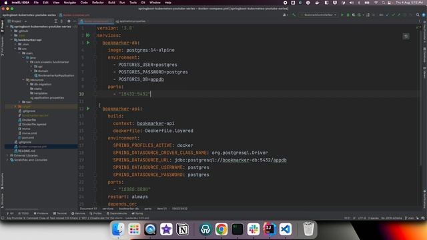Open Notion from the dock
Image resolution: width=427 pixels, height=240 pixels.
click(x=182, y=229)
